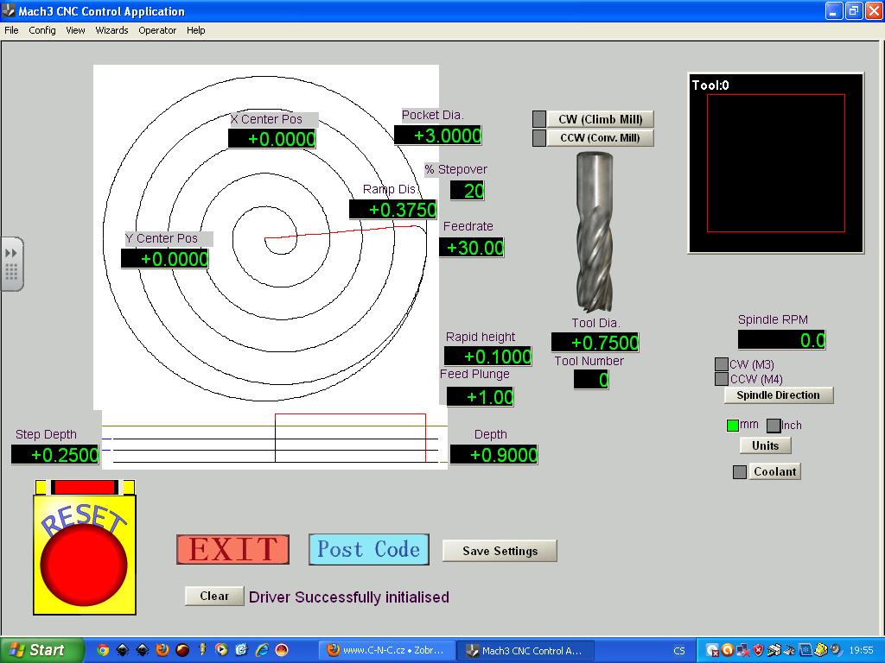This screenshot has width=885, height=663.
Task: Open the Wizards menu
Action: [111, 30]
